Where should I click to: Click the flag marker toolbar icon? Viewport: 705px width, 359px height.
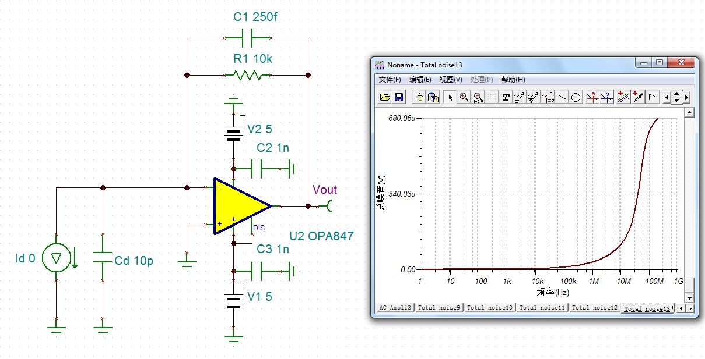tap(653, 98)
